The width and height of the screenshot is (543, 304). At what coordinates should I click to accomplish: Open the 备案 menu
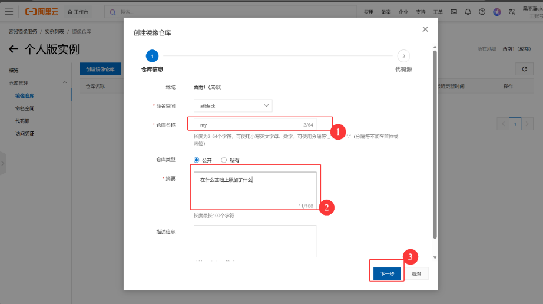coord(386,12)
